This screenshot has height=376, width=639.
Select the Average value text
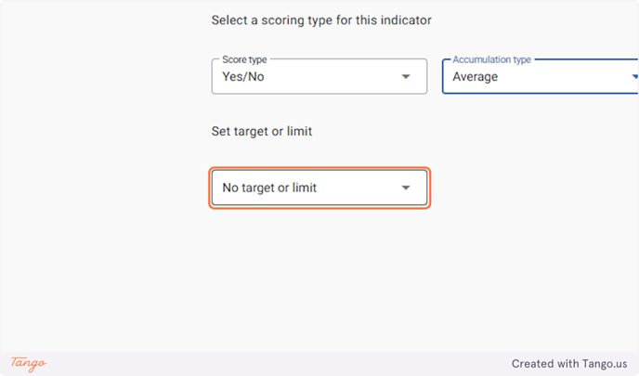(476, 76)
